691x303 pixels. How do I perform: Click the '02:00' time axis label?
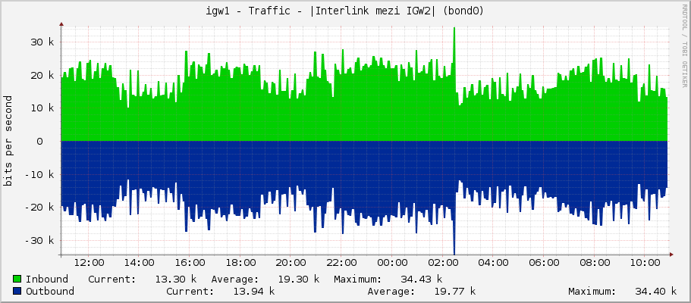pos(444,264)
